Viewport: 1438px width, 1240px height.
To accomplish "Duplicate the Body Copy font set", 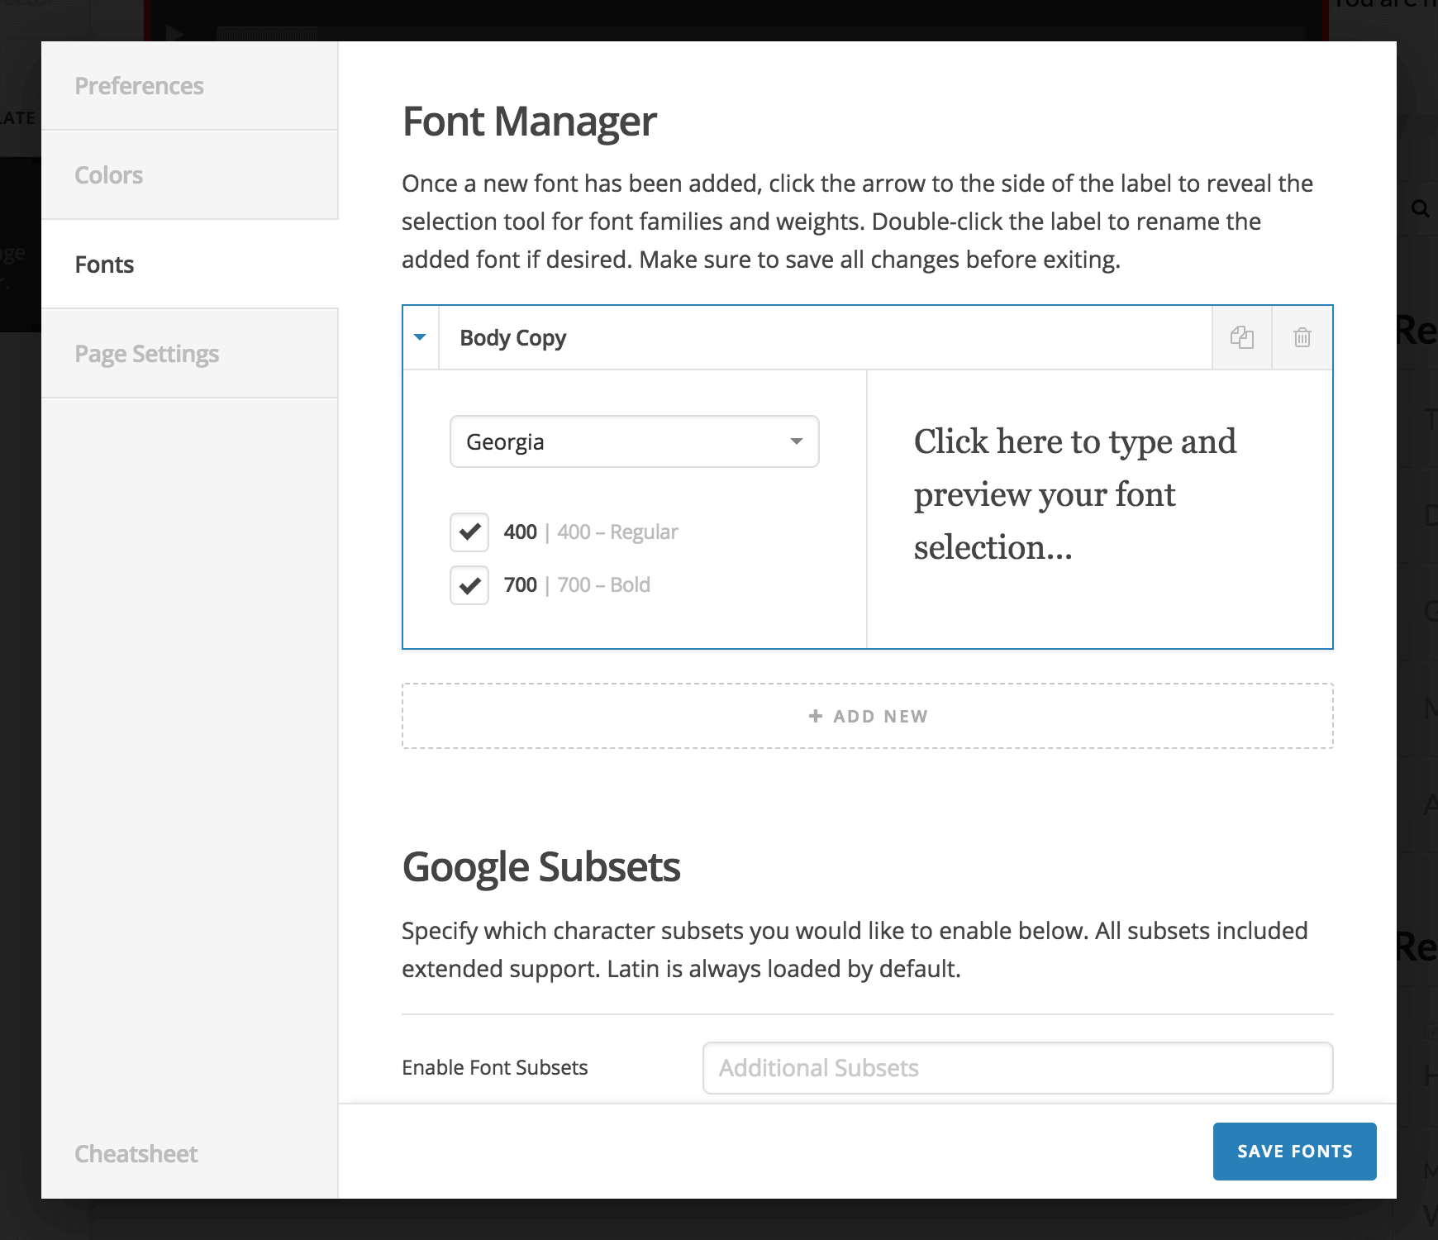I will coord(1242,337).
